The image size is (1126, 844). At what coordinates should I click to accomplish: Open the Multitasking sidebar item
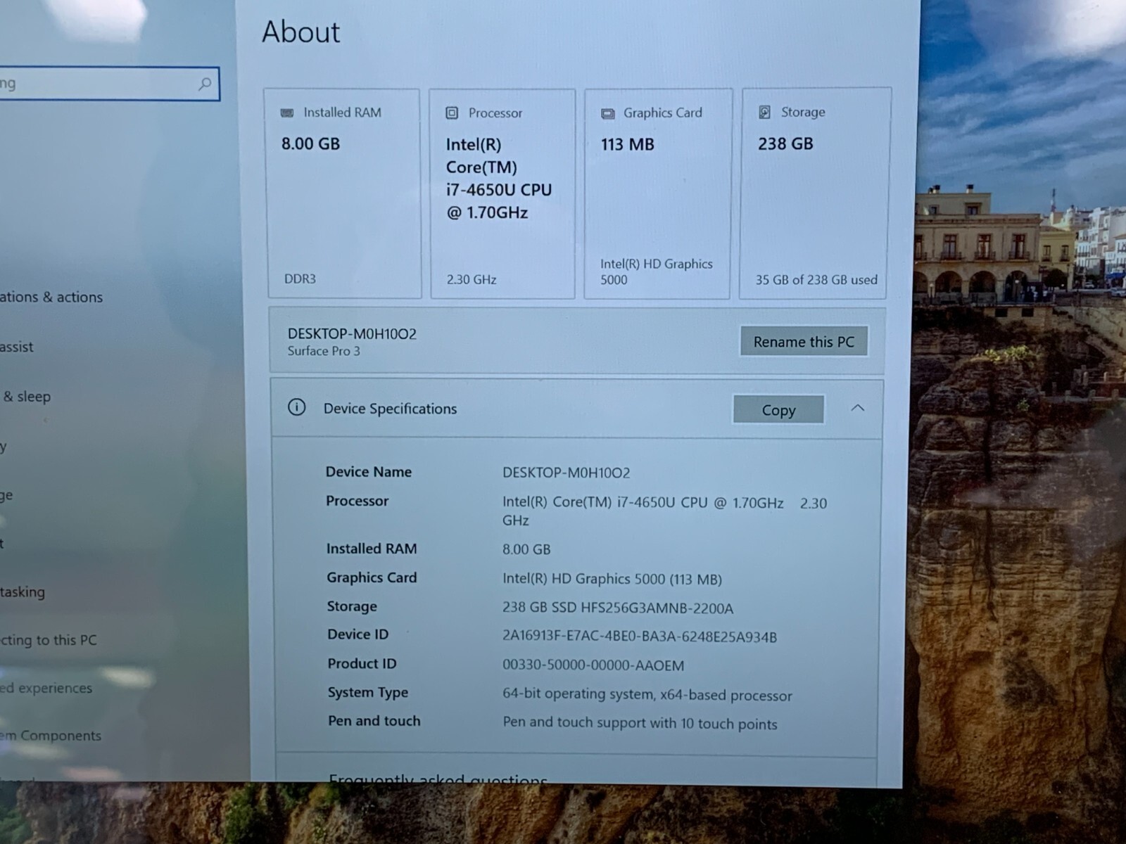pos(23,592)
